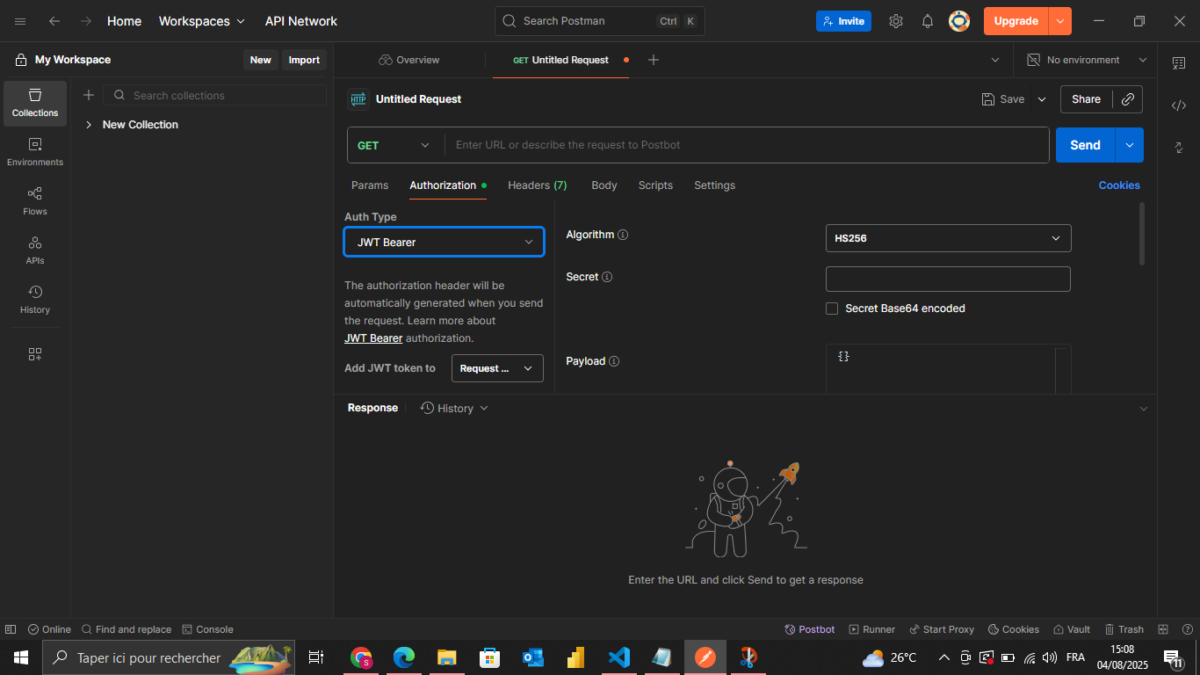
Task: Expand the New Collection tree item
Action: (x=89, y=125)
